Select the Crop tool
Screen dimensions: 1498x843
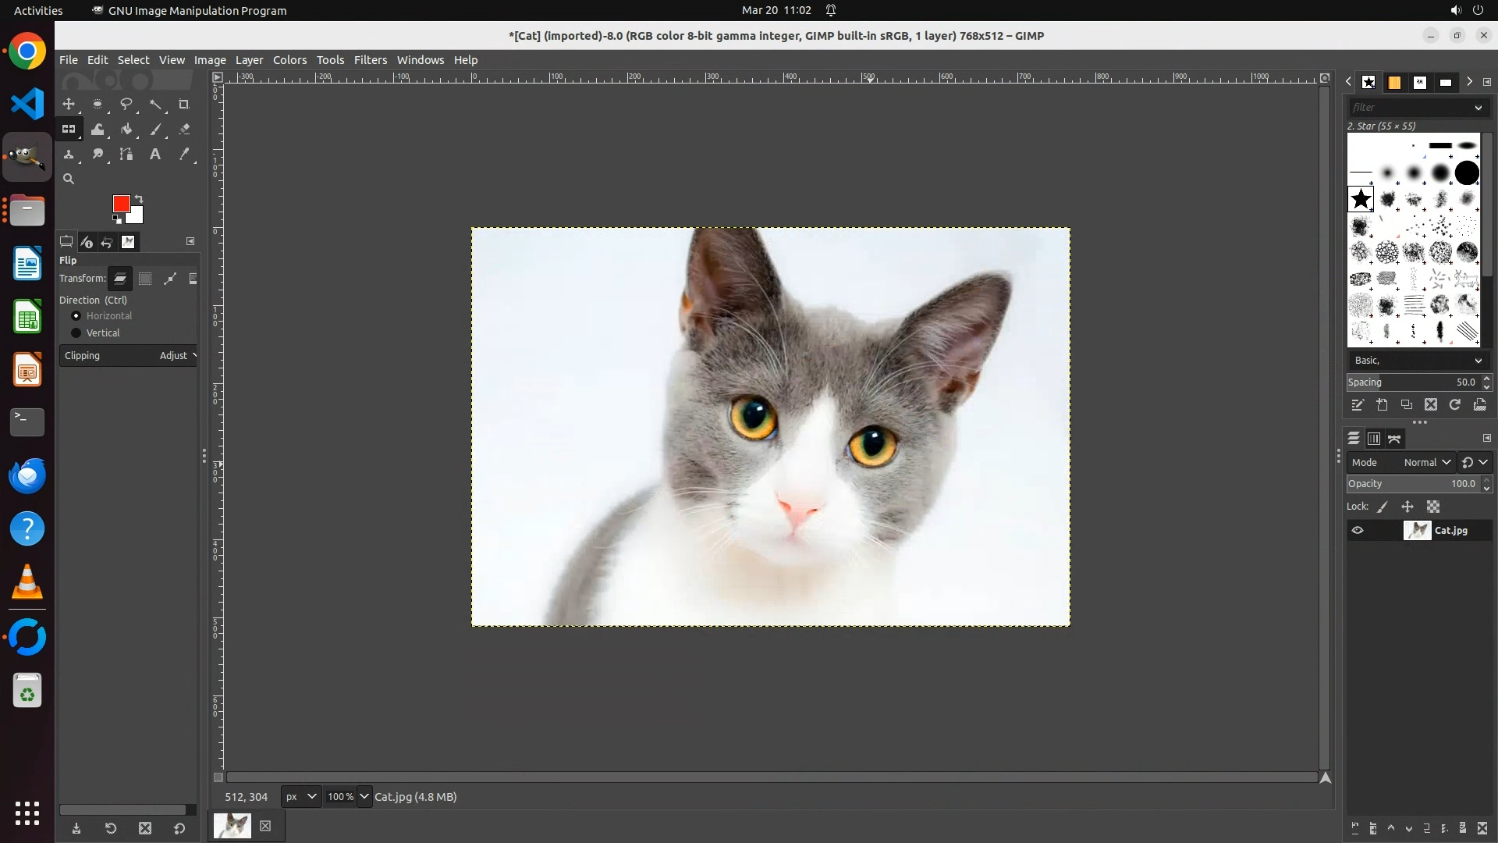tap(184, 105)
